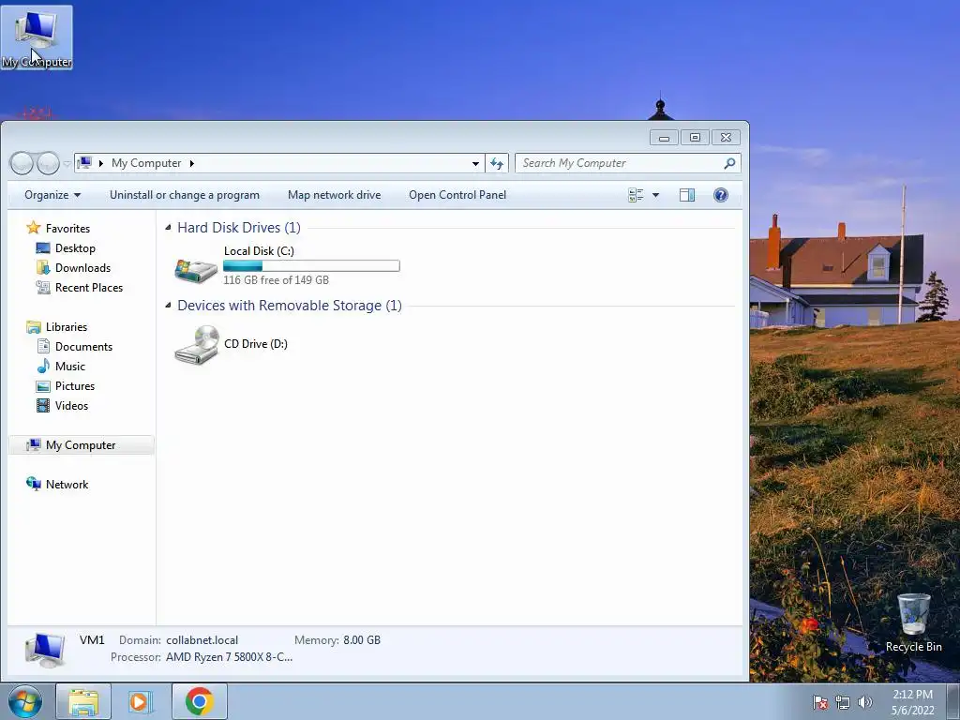This screenshot has height=720, width=960.
Task: Open the view options dropdown arrow
Action: point(655,195)
